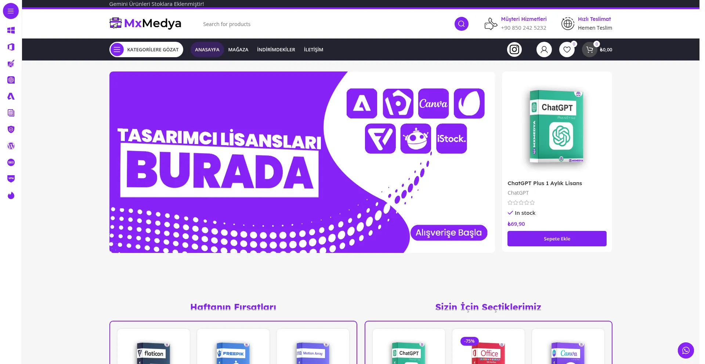The width and height of the screenshot is (705, 364).
Task: Open the Motion Array product thumbnail
Action: (x=313, y=353)
